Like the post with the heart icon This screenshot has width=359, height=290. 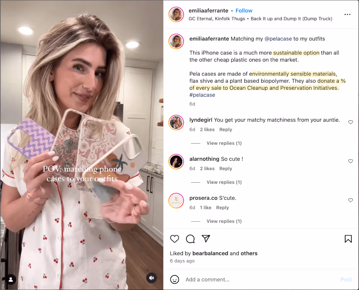[x=174, y=239]
